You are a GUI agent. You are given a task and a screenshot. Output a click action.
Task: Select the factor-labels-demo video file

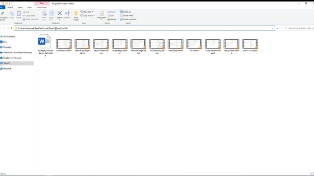click(101, 46)
